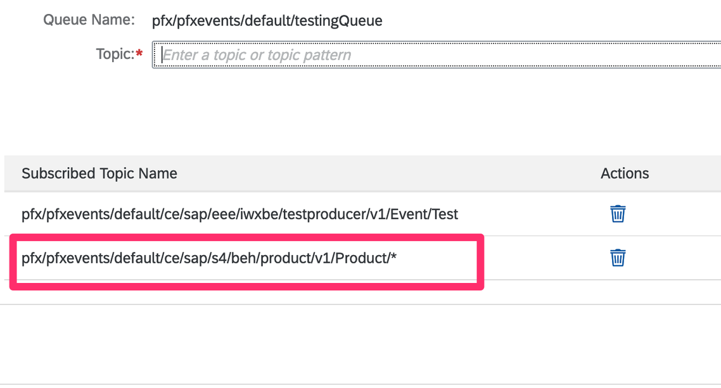
Task: Click the wildcard asterisk ending the Product topic
Action: pyautogui.click(x=393, y=258)
